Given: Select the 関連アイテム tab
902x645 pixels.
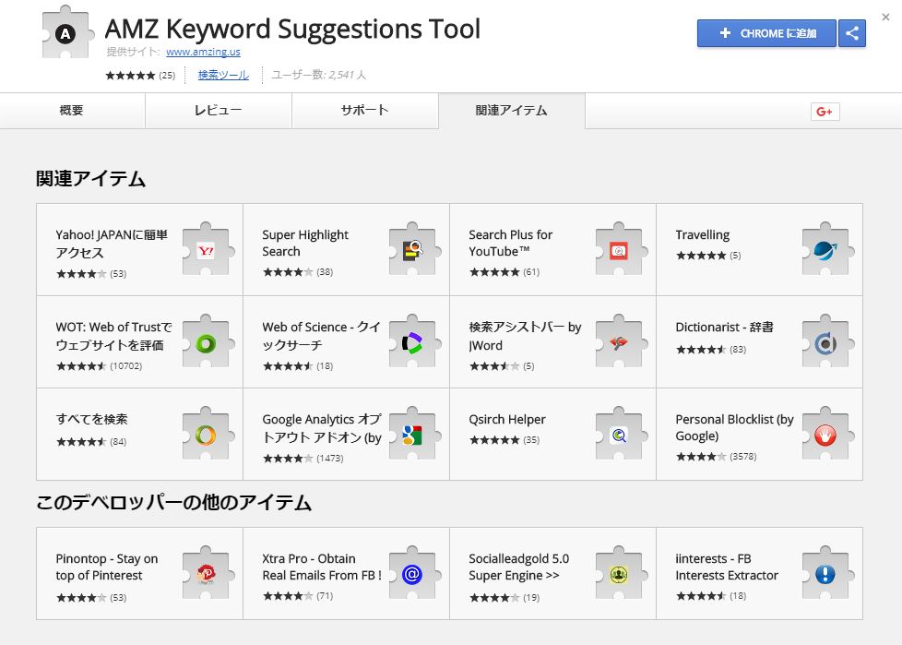Looking at the screenshot, I should point(511,111).
